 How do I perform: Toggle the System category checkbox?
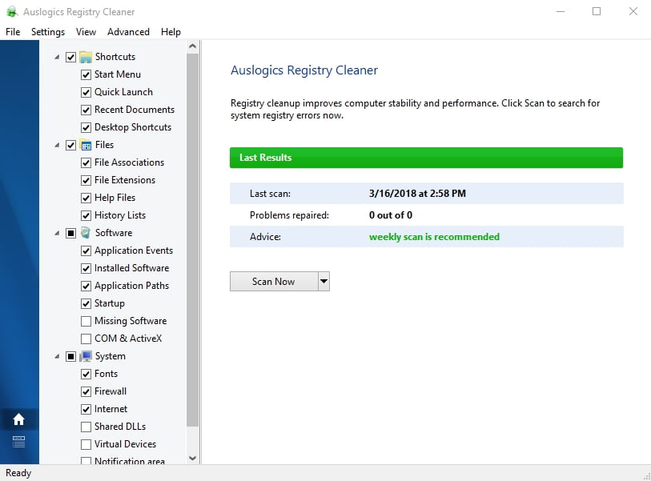71,356
